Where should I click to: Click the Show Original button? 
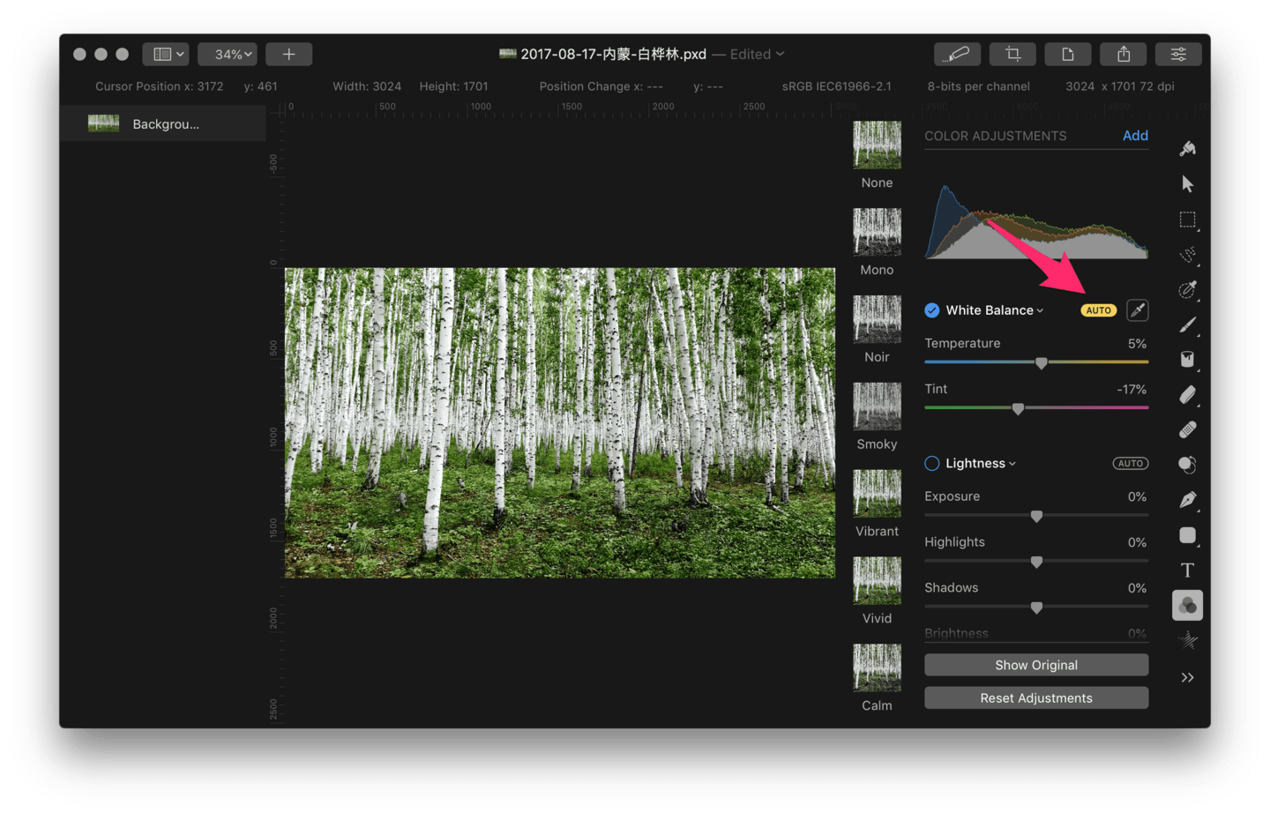tap(1035, 665)
